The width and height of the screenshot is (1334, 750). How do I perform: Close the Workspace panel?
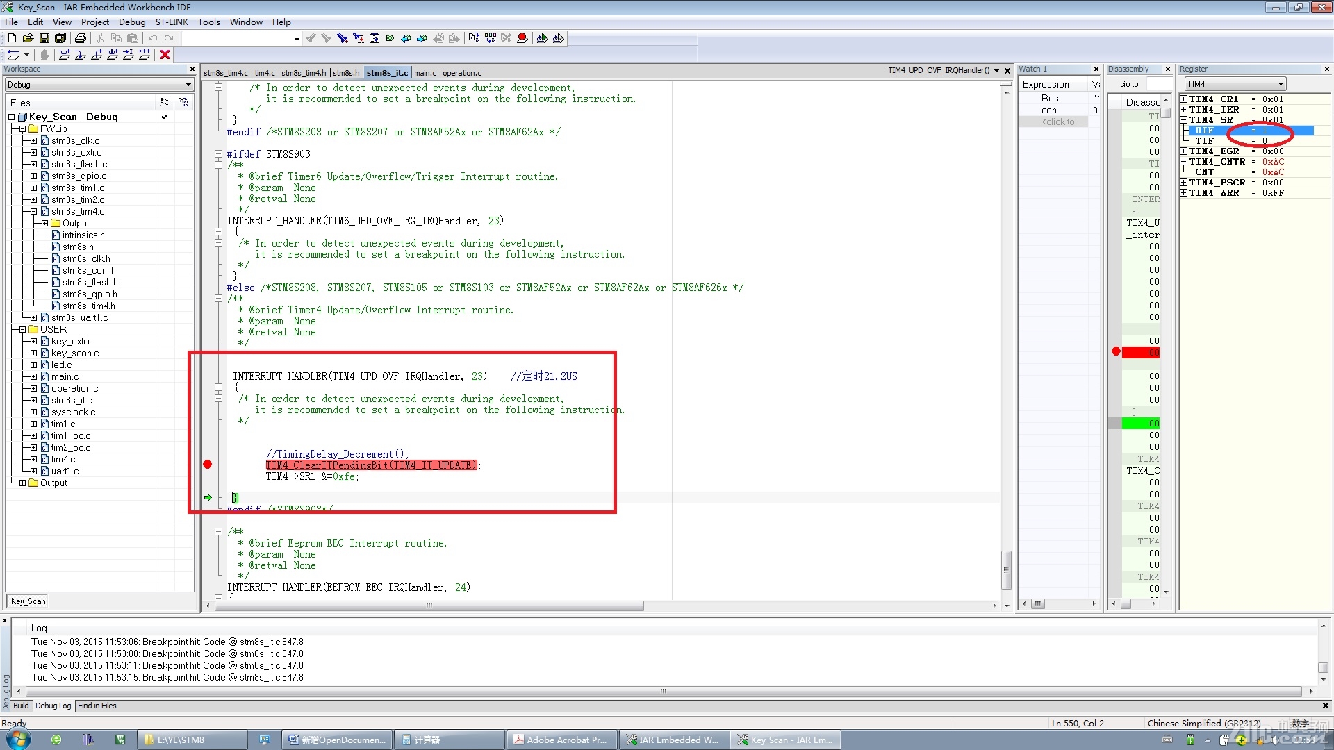pos(192,69)
